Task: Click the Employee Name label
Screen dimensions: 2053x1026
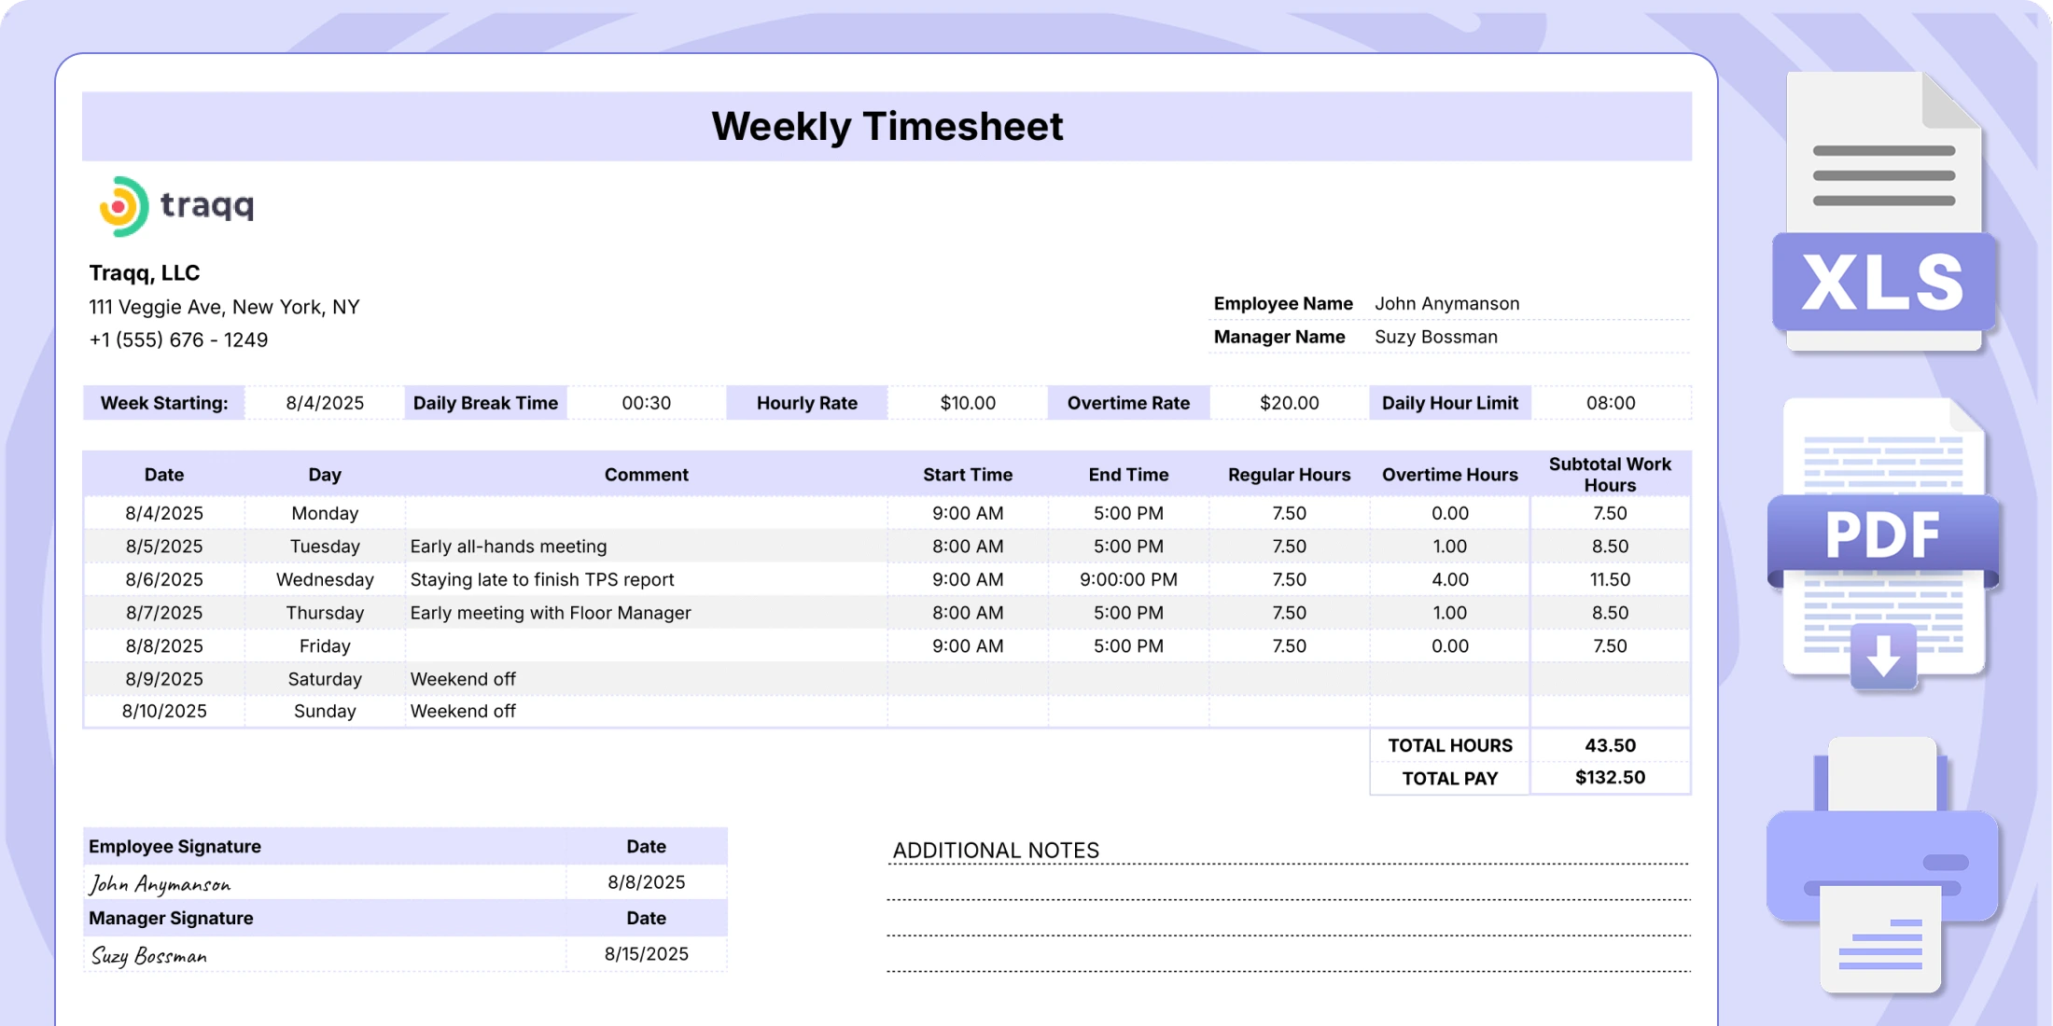Action: tap(1283, 303)
